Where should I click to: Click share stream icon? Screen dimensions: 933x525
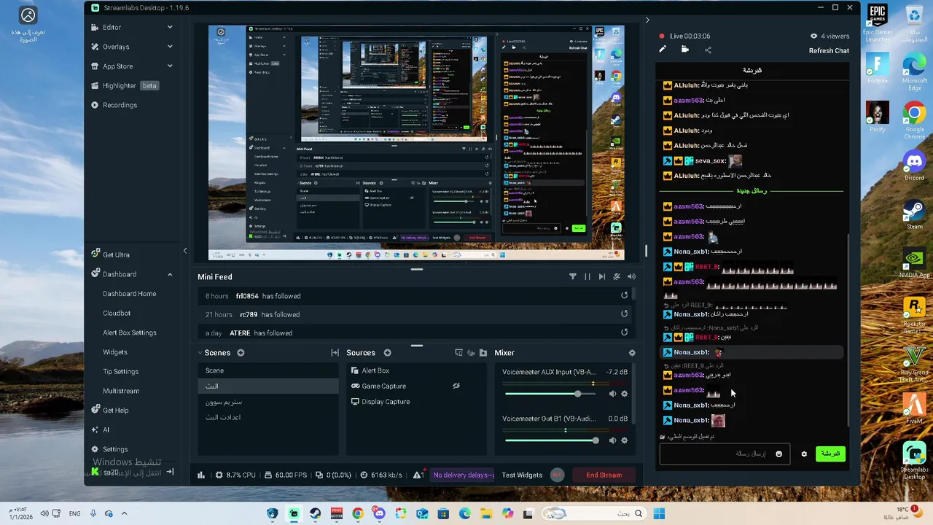pos(708,50)
